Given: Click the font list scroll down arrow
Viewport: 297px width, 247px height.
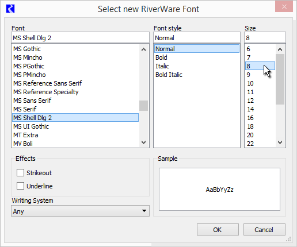Looking at the screenshot, I should tap(143, 142).
